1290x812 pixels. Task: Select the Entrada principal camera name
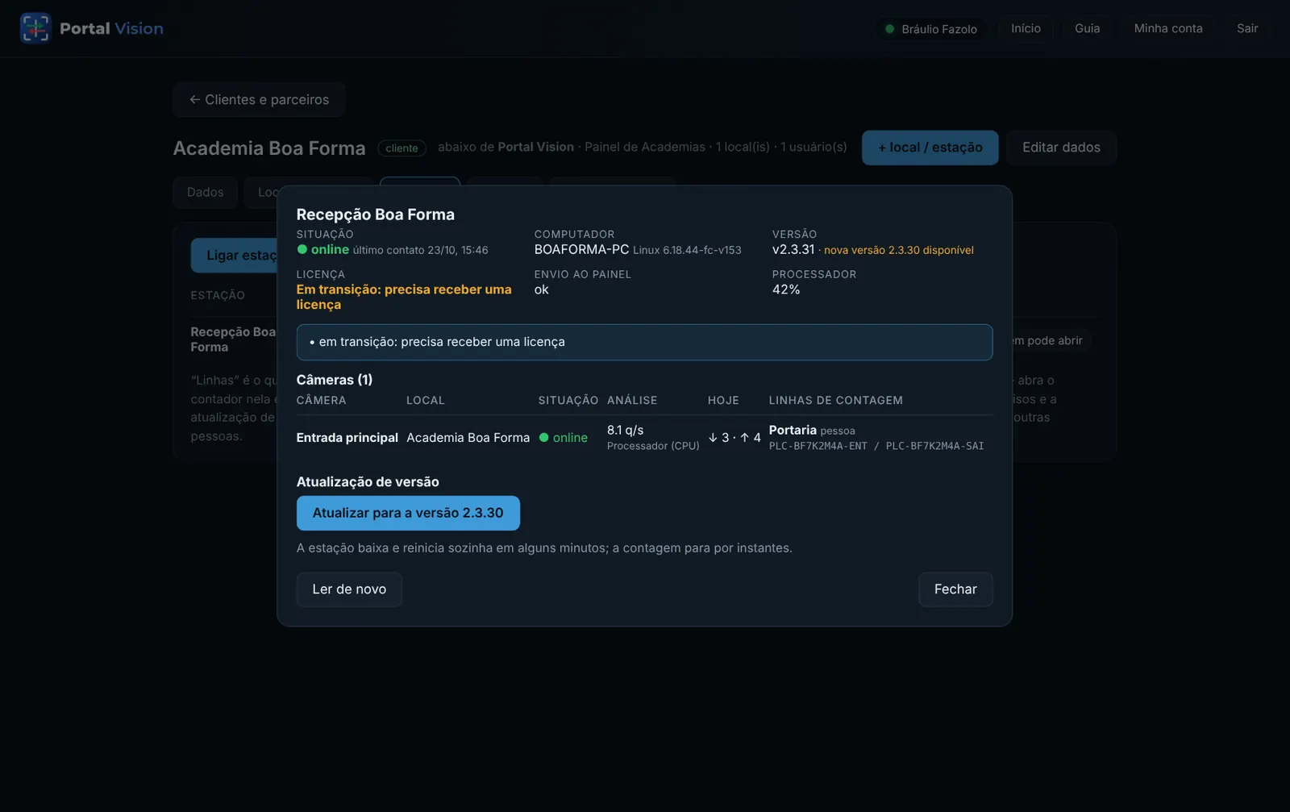click(x=347, y=438)
